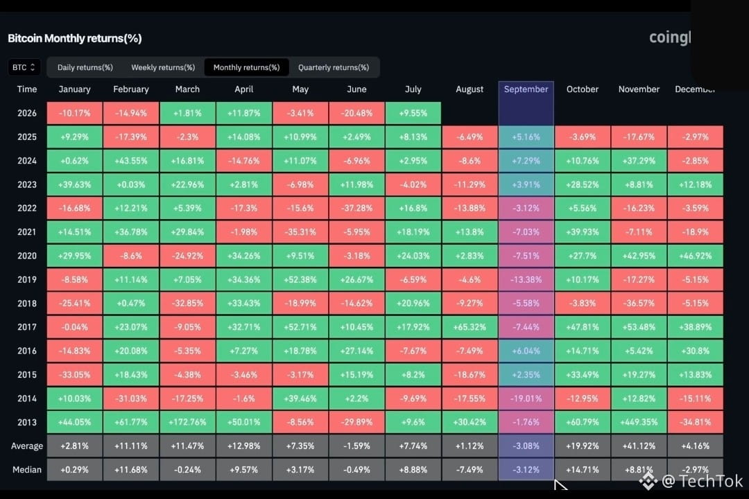
Task: Click the +28.52% cell for October 2023
Action: tap(583, 184)
